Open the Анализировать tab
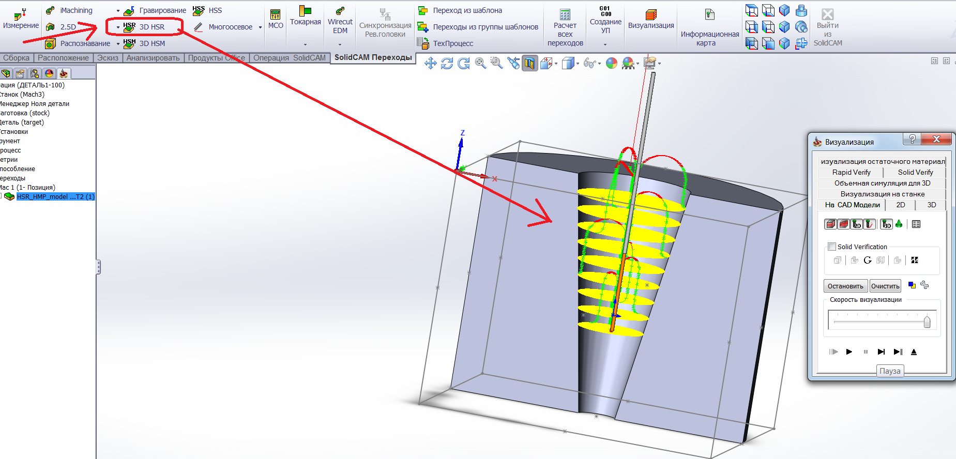The width and height of the screenshot is (956, 459). point(153,58)
